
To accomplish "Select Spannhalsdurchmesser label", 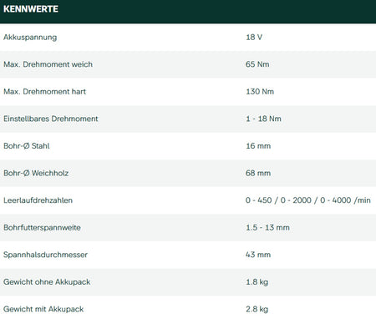I will pos(45,255).
